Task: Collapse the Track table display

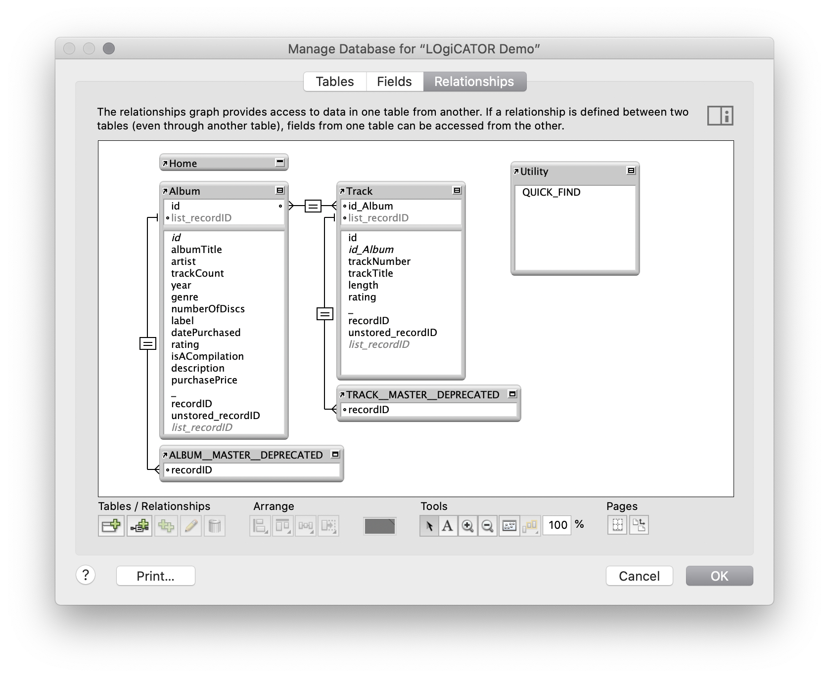Action: coord(456,189)
